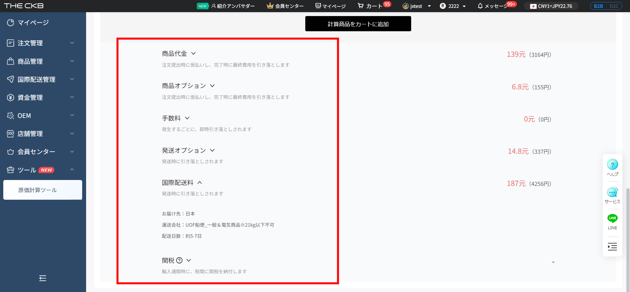630x292 pixels.
Task: Click the storefront icon for 店舗管理
Action: pyautogui.click(x=11, y=133)
